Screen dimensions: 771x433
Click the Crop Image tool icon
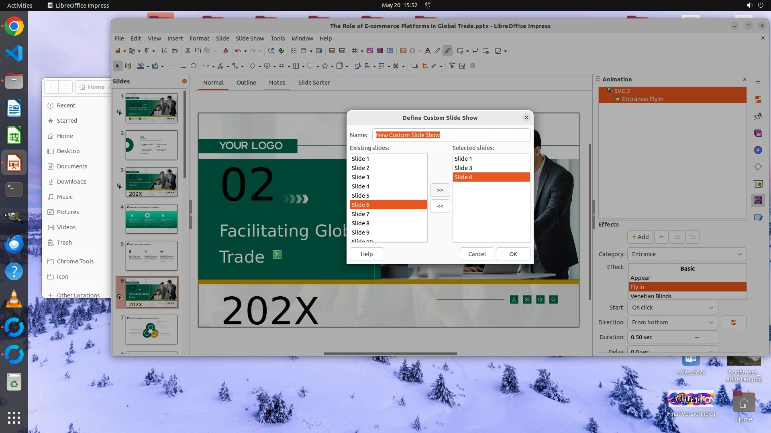point(424,66)
